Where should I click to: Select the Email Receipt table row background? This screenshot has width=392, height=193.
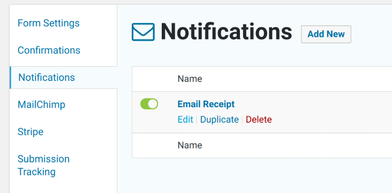tap(262, 112)
